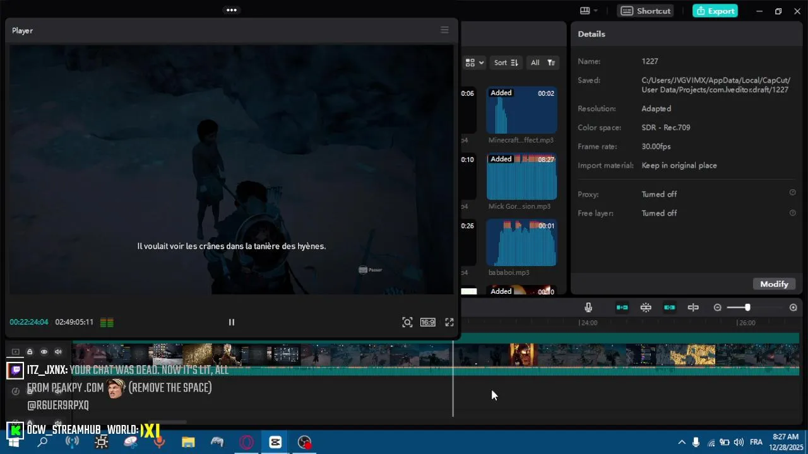Zoom out the timeline with the minus icon
808x454 pixels.
[717, 307]
